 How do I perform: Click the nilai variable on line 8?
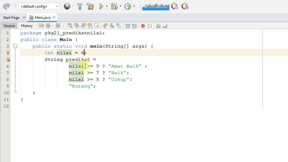click(76, 79)
